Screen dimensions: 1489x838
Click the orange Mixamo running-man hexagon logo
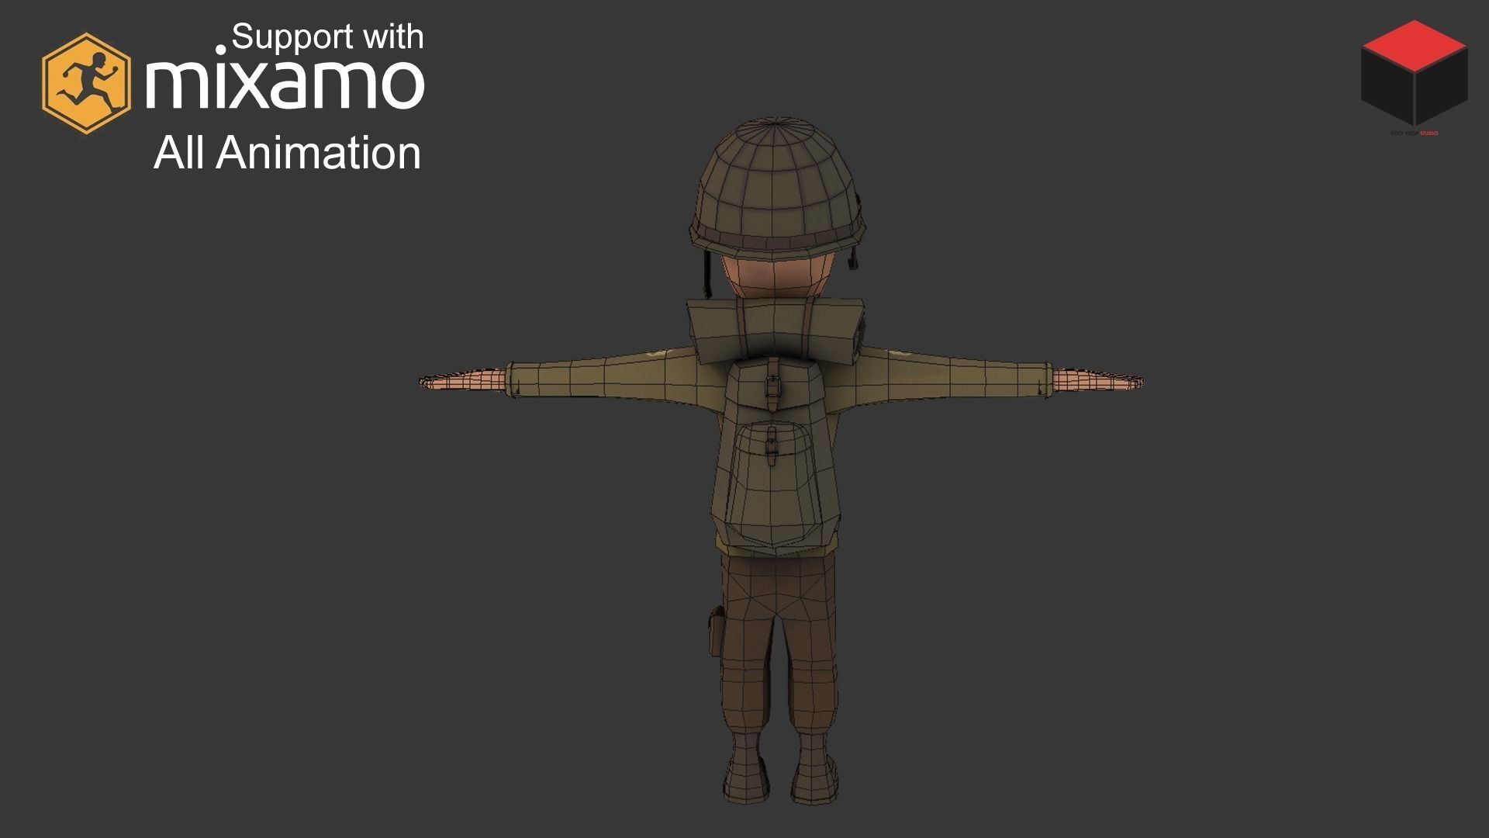pos(86,83)
